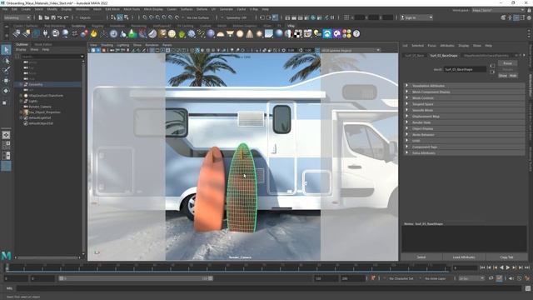Click the Load Attributes button
Viewport: 533px width, 300px height.
click(464, 257)
